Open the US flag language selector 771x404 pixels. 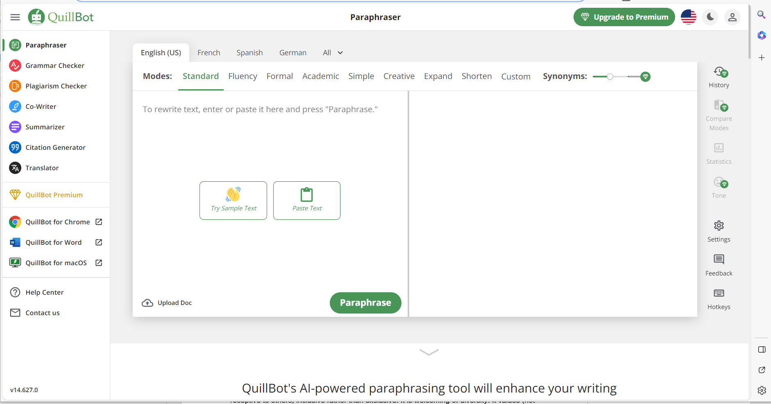(688, 17)
